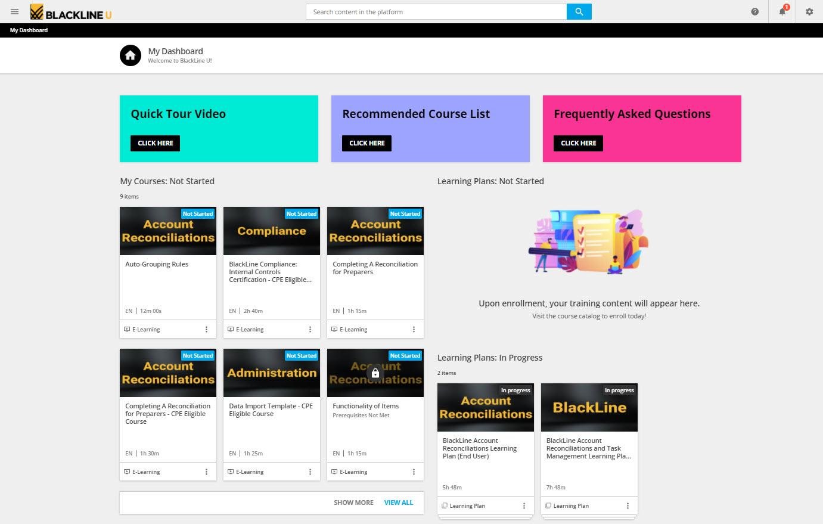823x524 pixels.
Task: Click Learning Plan icon on End User plan card
Action: pos(445,506)
